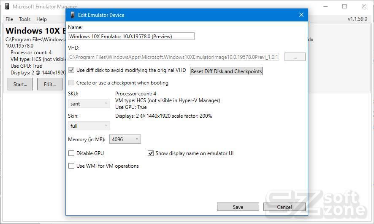Check the Disable GPU option
Viewport: 374px width, 224px height.
[71, 153]
